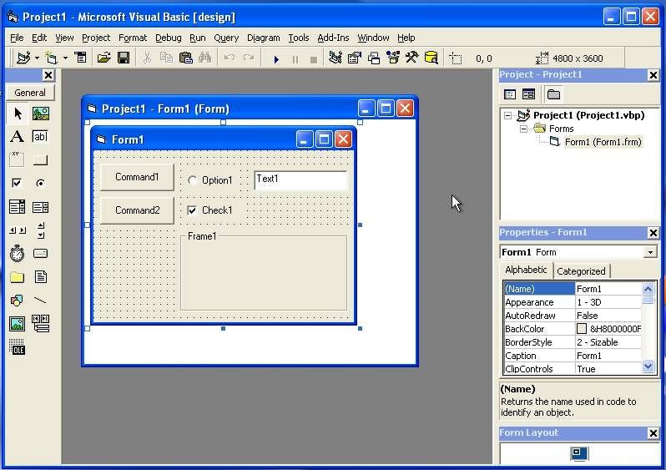Select the Line tool in toolbox
The width and height of the screenshot is (666, 470).
40,301
